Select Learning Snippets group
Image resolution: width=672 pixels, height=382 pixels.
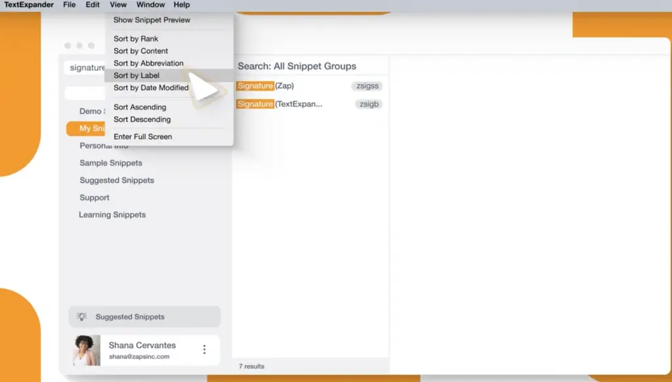pyautogui.click(x=112, y=215)
